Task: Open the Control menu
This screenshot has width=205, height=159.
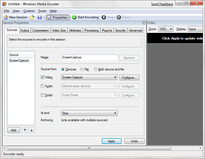Action: point(29,11)
